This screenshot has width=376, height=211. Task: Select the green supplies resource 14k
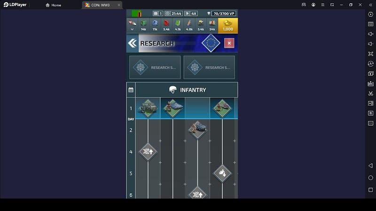click(x=143, y=25)
